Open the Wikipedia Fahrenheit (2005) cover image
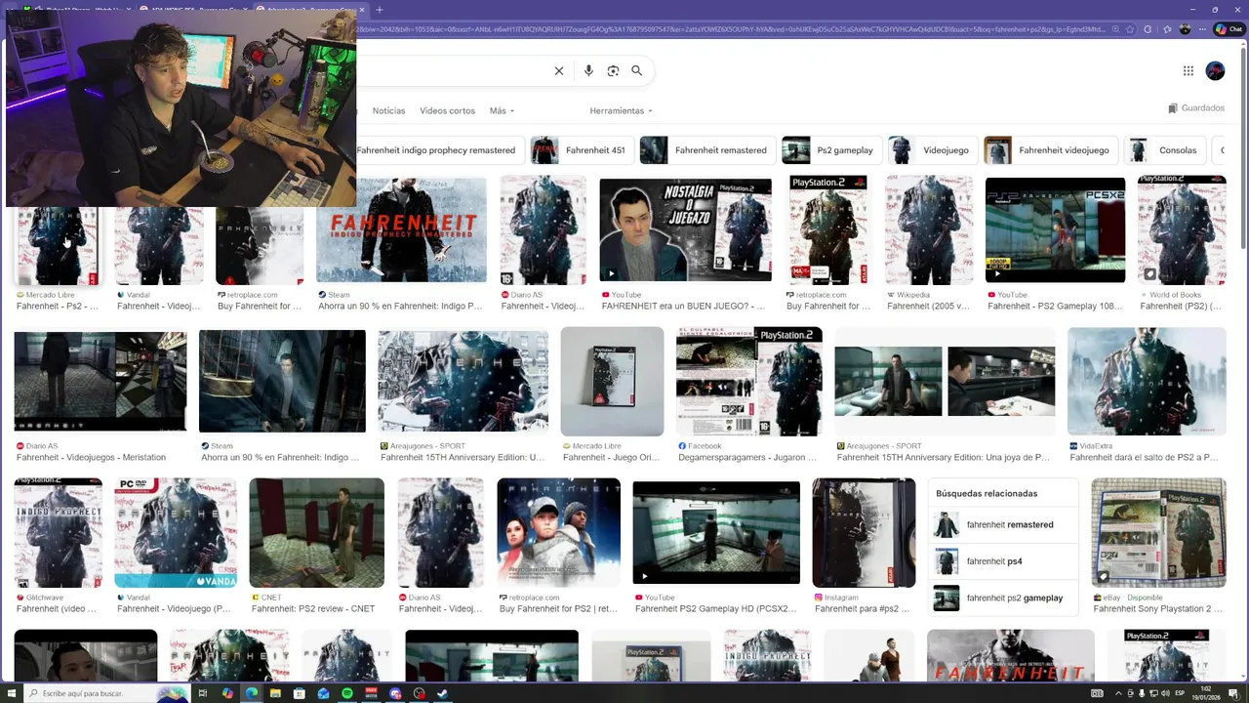This screenshot has width=1249, height=703. (929, 230)
